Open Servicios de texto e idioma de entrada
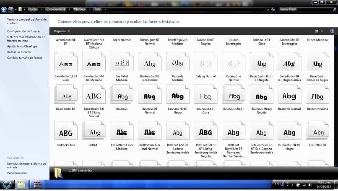The image size is (338, 191). 26,165
